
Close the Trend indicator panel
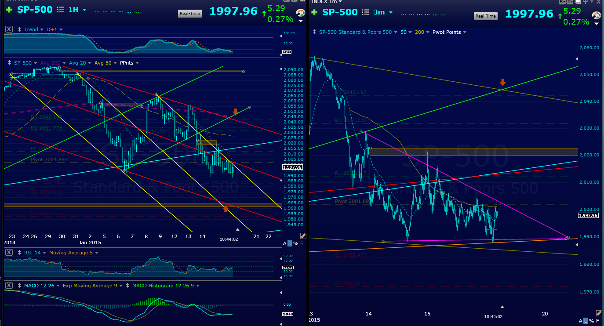[8, 29]
